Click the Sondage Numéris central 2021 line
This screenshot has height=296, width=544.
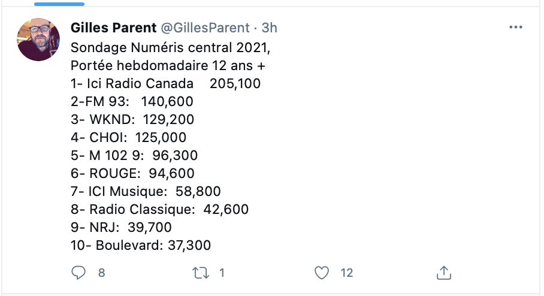coord(170,47)
